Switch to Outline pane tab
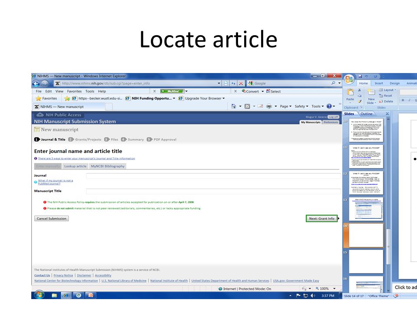Screen dimensions: 417x313 pyautogui.click(x=366, y=113)
